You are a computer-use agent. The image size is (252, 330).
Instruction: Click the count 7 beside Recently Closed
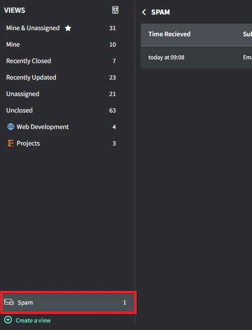coord(114,61)
